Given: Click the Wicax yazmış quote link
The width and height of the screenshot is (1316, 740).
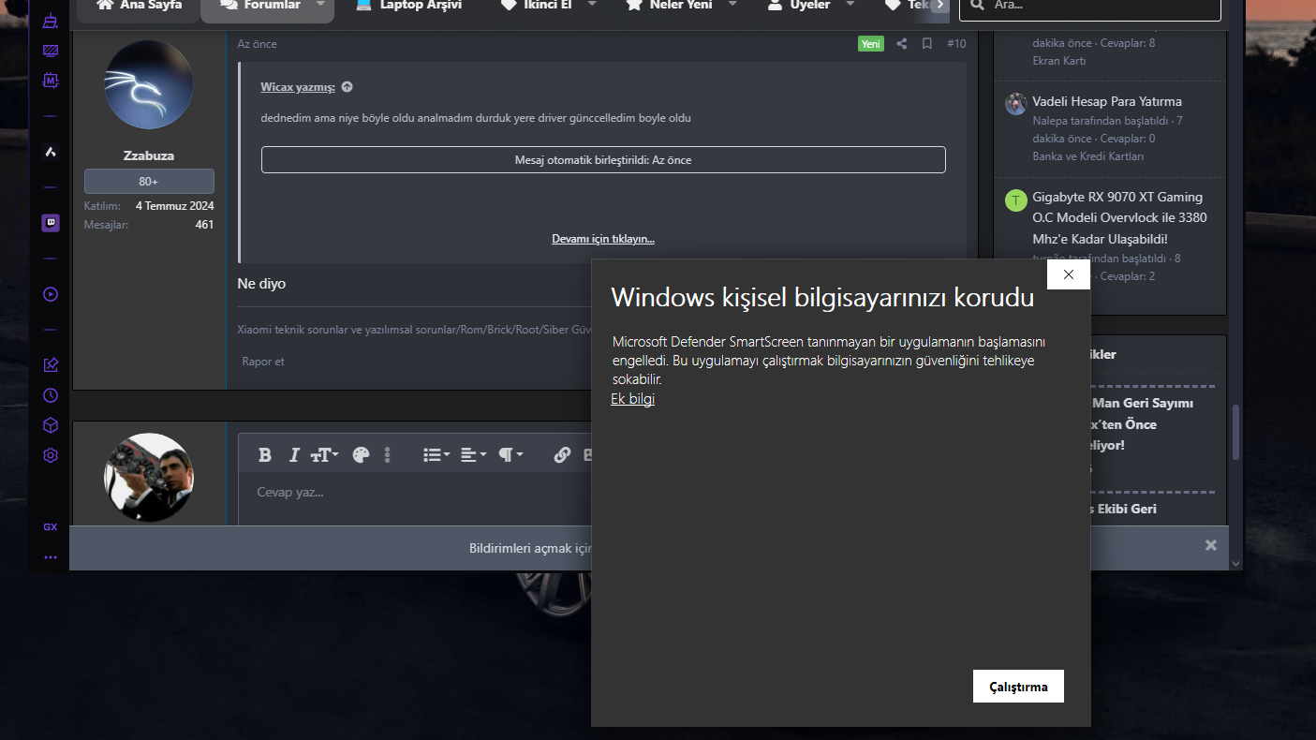Looking at the screenshot, I should [298, 87].
